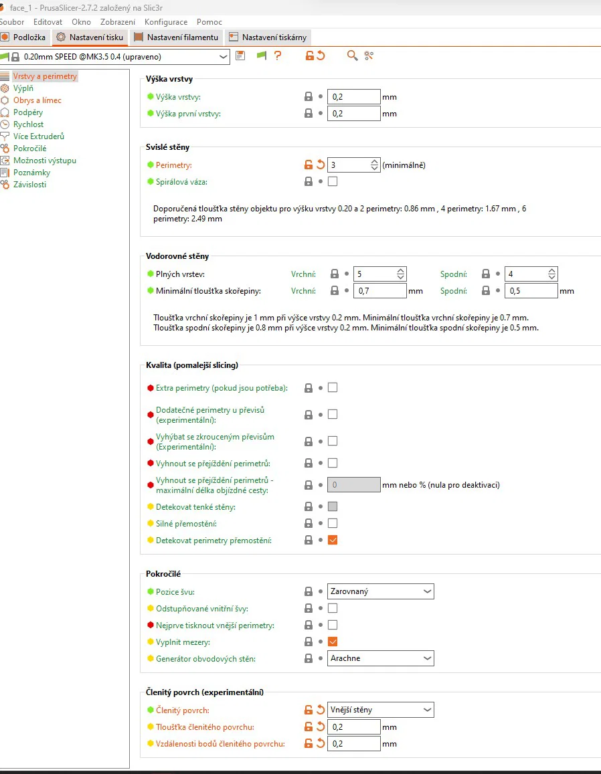Click the lock icon beside Pozice švu

click(x=309, y=591)
